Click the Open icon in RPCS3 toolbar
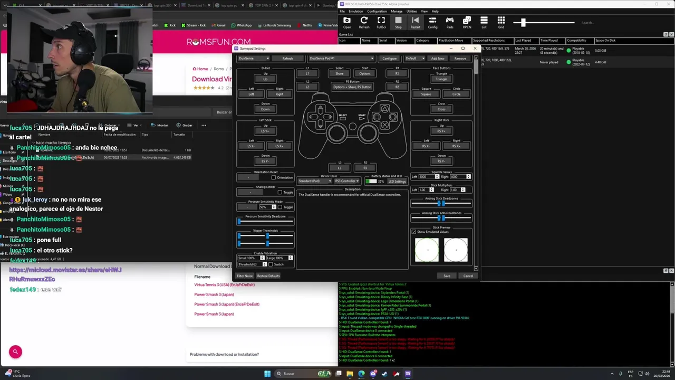 347,22
